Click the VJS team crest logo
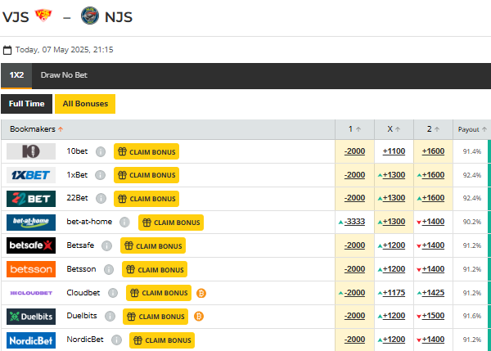This screenshot has height=351, width=491. click(x=43, y=16)
